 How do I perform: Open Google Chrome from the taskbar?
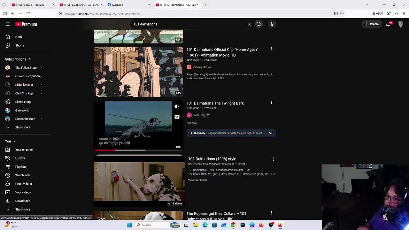233,225
